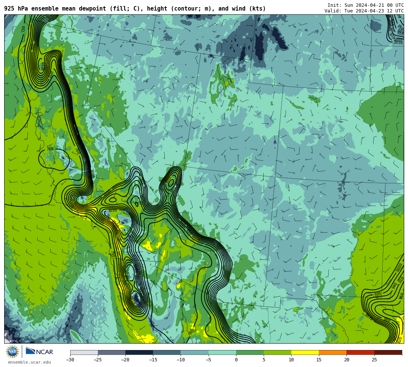Click the colorbar tick label -5

[x=209, y=360]
